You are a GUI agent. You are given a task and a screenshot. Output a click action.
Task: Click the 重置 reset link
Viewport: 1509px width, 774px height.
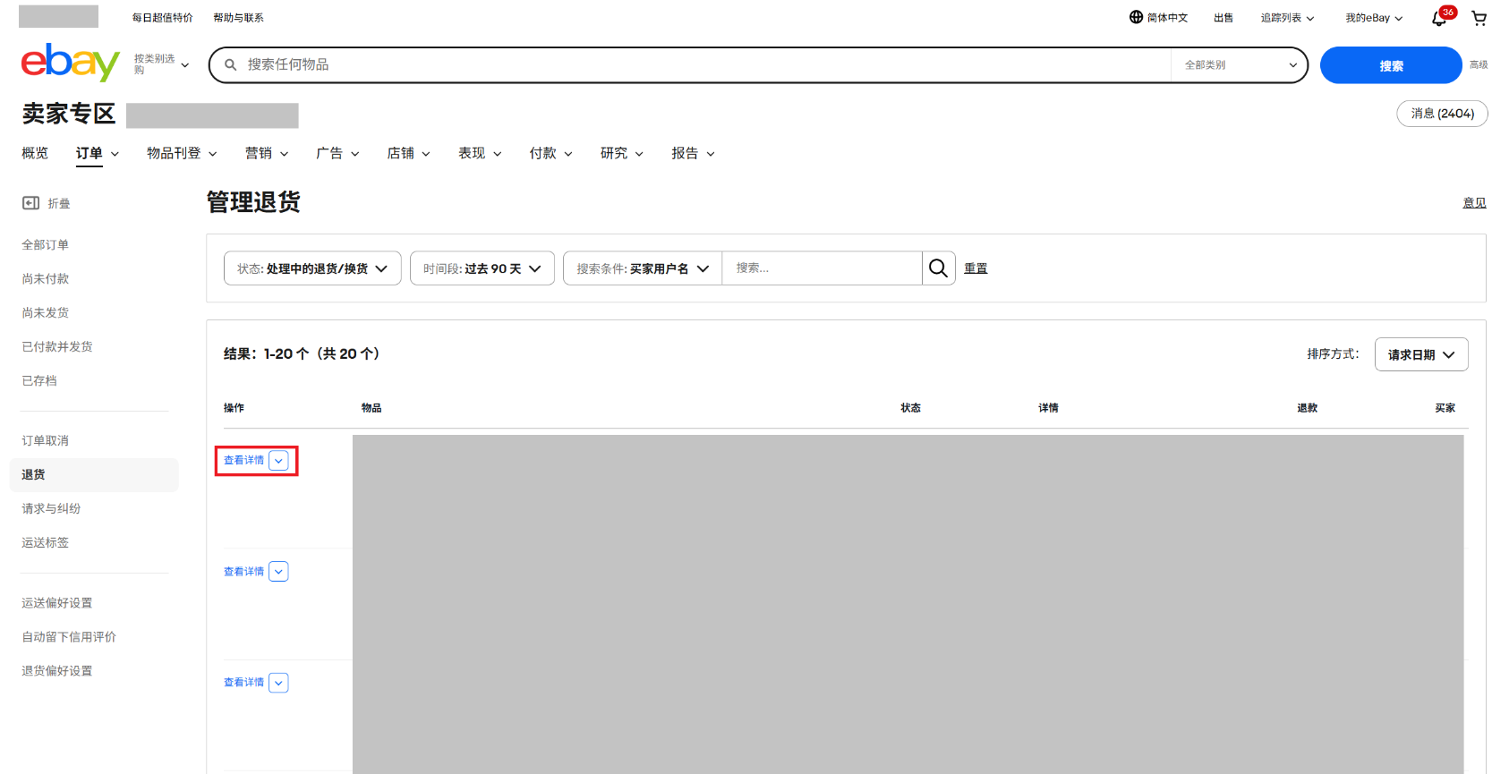(976, 268)
